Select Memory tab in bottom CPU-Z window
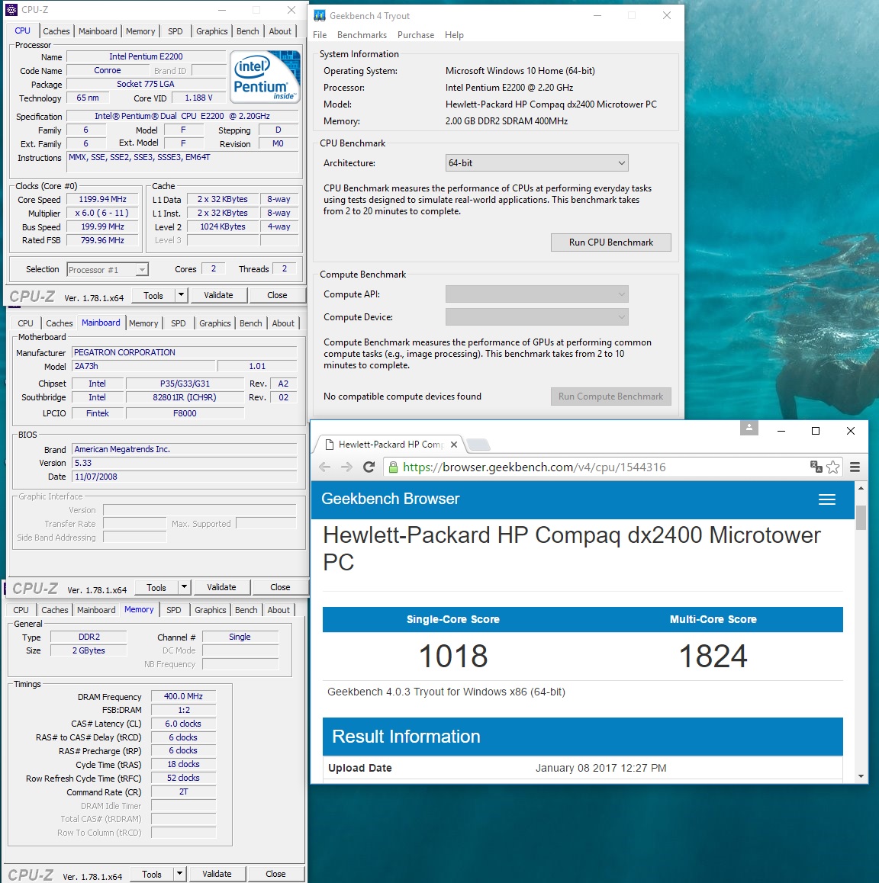 (139, 609)
